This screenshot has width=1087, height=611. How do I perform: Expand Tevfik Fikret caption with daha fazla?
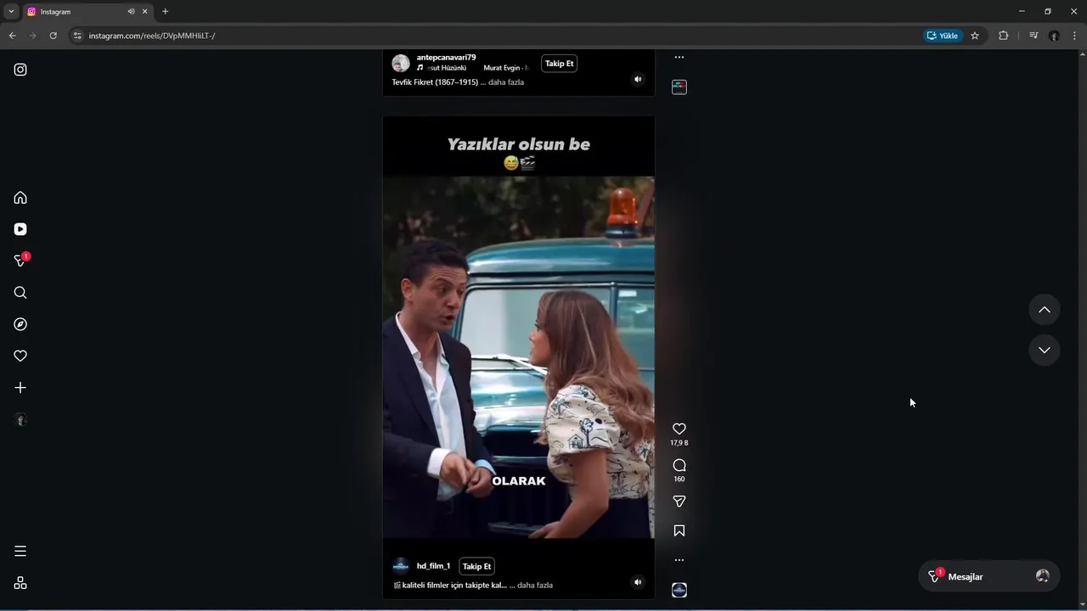pos(506,82)
